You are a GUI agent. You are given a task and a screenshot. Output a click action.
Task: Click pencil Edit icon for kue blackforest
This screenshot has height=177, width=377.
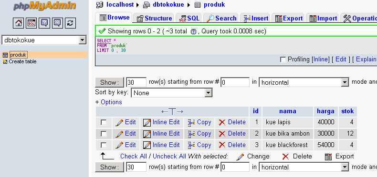(119, 145)
